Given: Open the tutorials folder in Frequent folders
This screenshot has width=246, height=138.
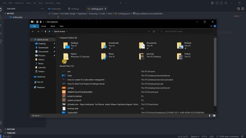Looking at the screenshot, I should (x=150, y=56).
